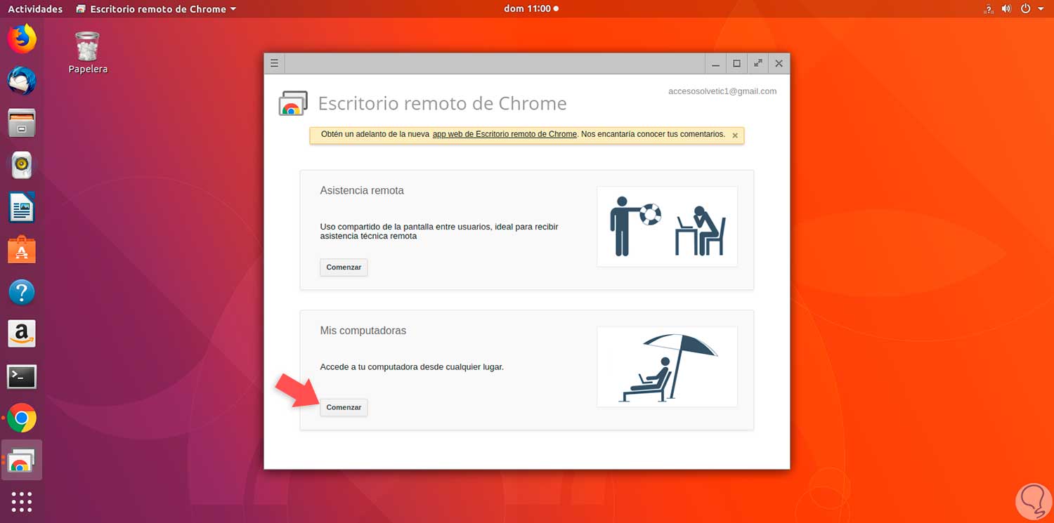Click the Asistencia remota heading
1054x523 pixels.
tap(362, 190)
